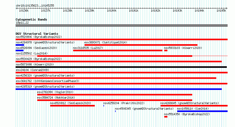This screenshot has height=127, width=235.
Task: Open nsv3116535 (Lu2017) variant
Action: click(88, 48)
